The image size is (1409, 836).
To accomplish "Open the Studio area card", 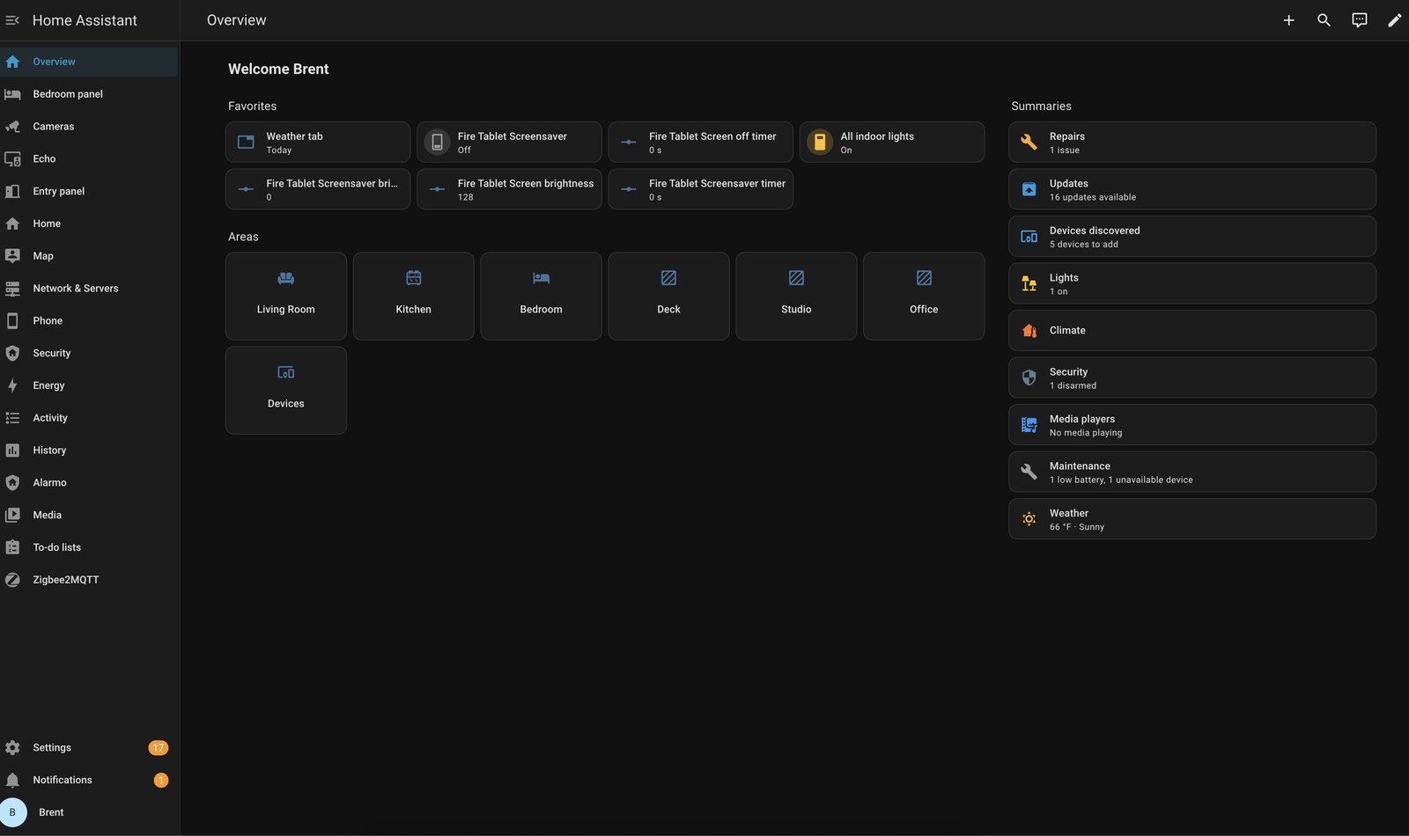I will pos(796,297).
